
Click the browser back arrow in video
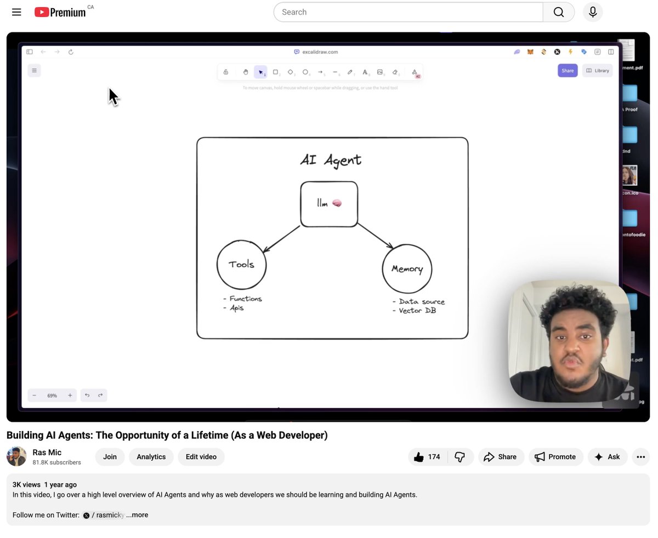tap(43, 52)
